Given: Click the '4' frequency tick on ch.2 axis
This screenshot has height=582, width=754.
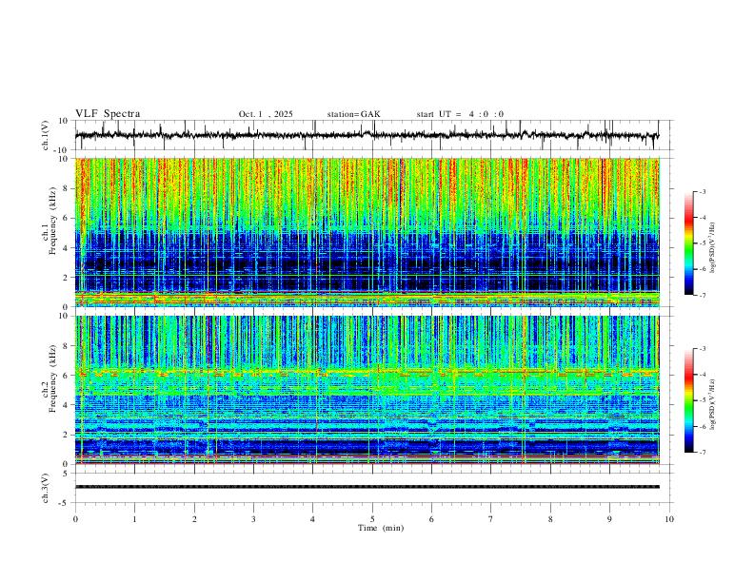Looking at the screenshot, I should pos(66,405).
